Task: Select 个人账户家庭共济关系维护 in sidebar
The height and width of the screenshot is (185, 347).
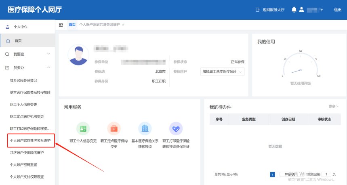Action: [30, 141]
